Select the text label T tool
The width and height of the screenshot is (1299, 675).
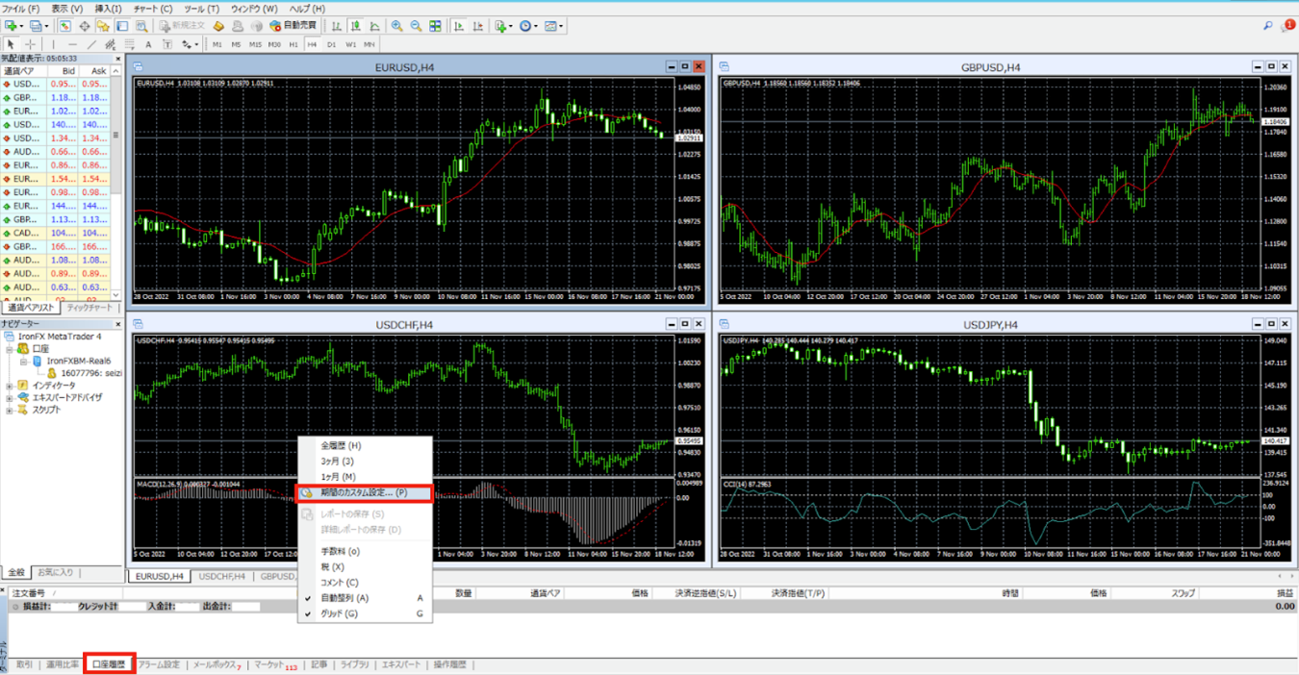167,44
